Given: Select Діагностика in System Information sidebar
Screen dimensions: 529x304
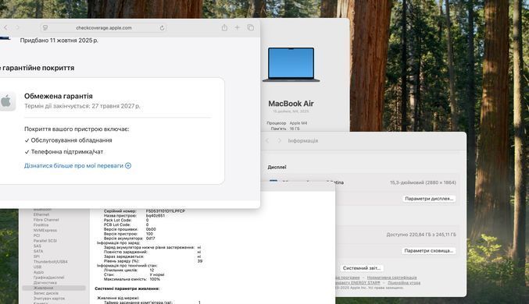Looking at the screenshot, I should pos(45,283).
